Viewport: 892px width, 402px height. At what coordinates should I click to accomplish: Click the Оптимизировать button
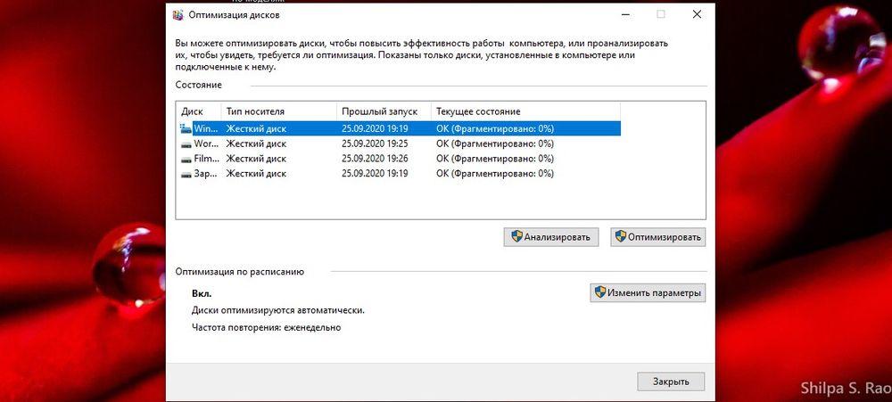(x=658, y=236)
